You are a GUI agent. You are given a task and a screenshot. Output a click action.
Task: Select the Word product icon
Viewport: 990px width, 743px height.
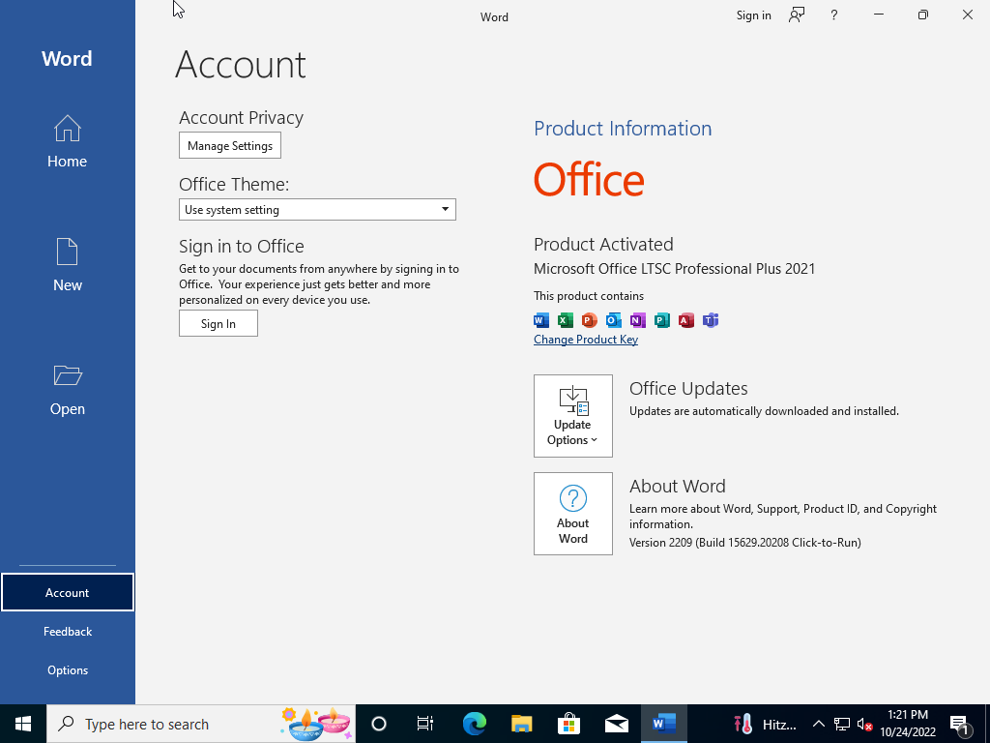pyautogui.click(x=540, y=320)
